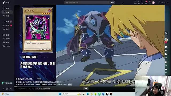
Task: Open 朋友 with the red badge
Action: [x=7, y=26]
